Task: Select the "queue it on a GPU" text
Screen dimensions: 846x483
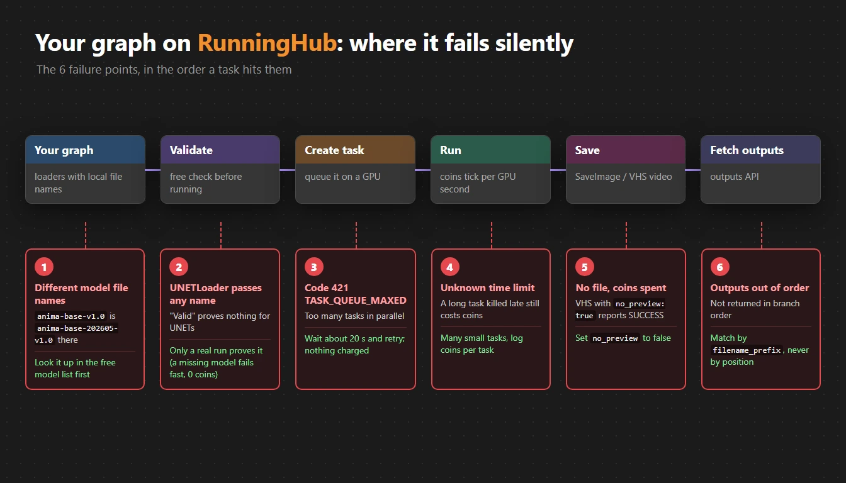Action: pyautogui.click(x=342, y=177)
